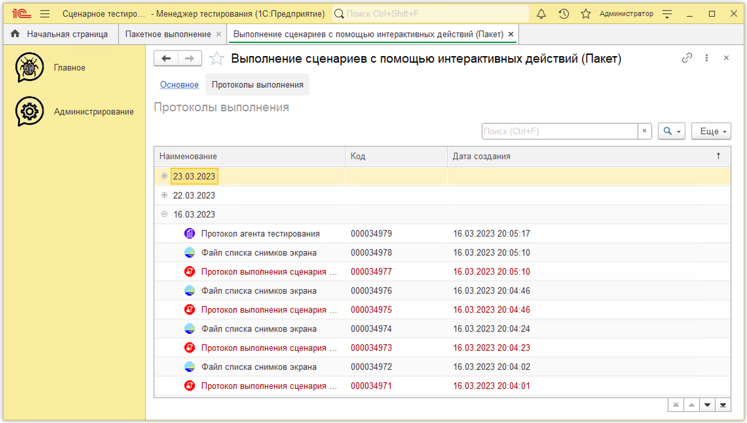Jump to list start button
Image resolution: width=747 pixels, height=423 pixels.
676,405
